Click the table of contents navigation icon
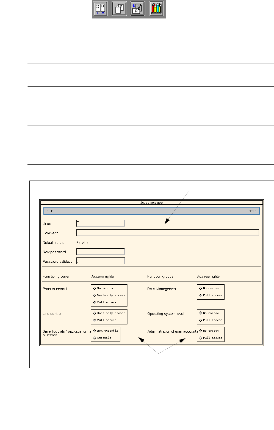 click(x=101, y=9)
